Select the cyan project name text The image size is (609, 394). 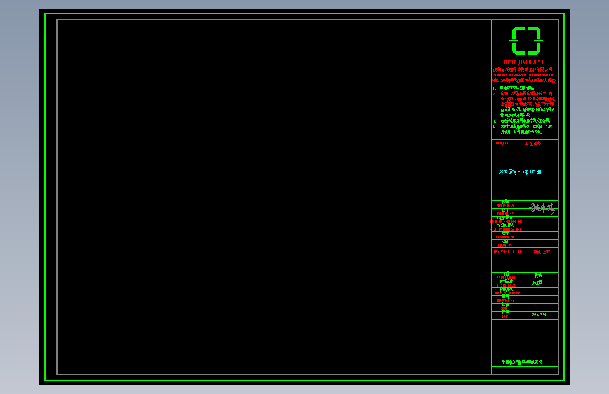point(520,172)
